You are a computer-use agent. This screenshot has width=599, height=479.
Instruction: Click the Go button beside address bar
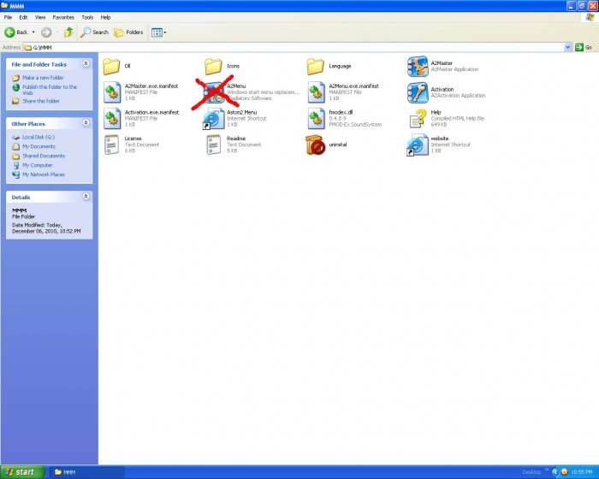pyautogui.click(x=584, y=47)
